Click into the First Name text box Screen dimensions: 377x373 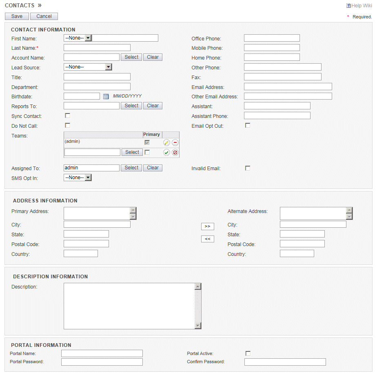(x=125, y=38)
